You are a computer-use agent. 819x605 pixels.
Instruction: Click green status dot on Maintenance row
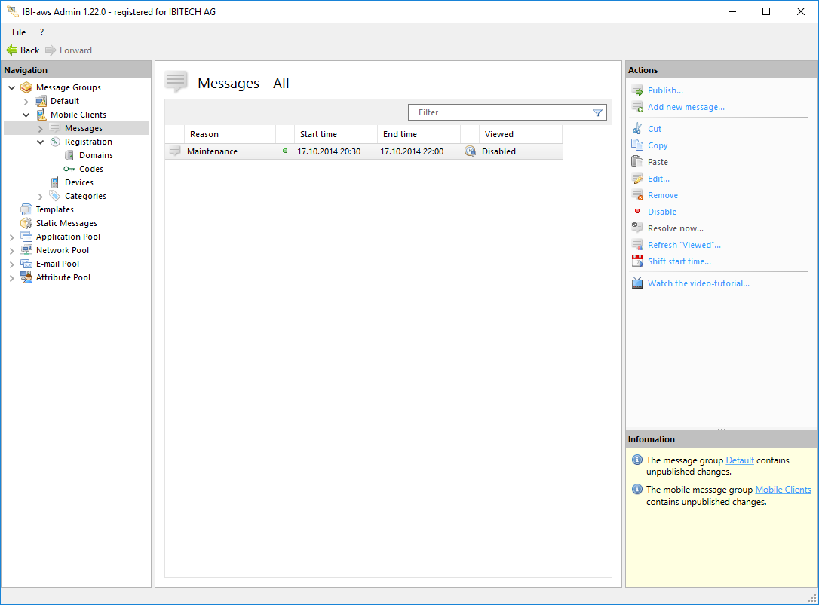pyautogui.click(x=285, y=151)
